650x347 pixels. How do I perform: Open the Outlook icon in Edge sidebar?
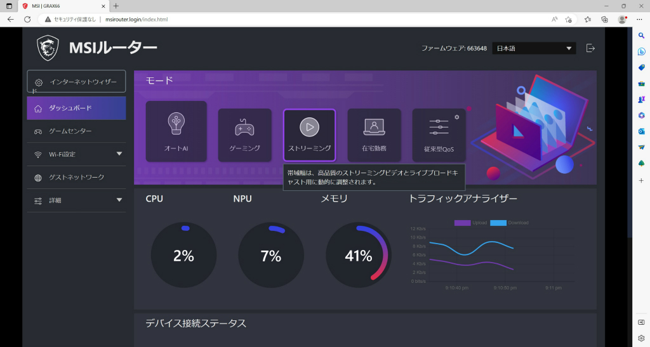click(x=641, y=131)
